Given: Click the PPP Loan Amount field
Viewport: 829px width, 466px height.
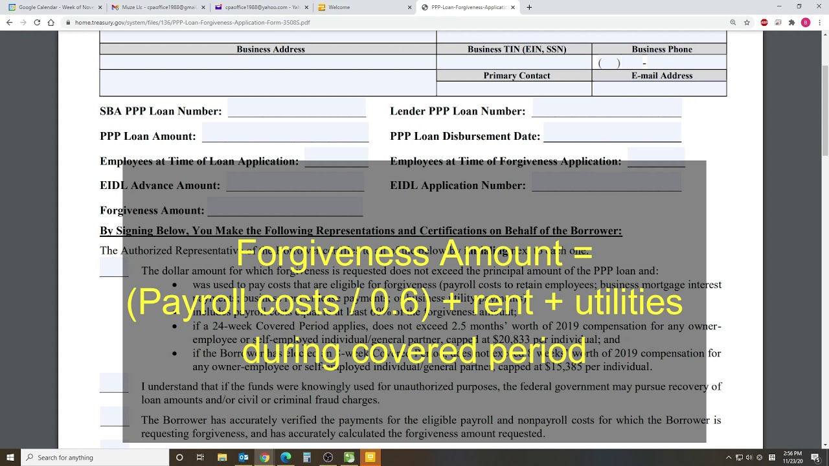Looking at the screenshot, I should pos(285,133).
